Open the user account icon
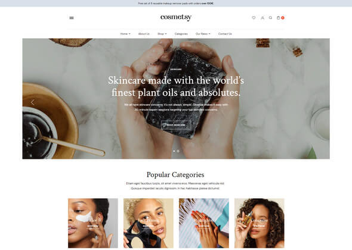 coord(262,18)
